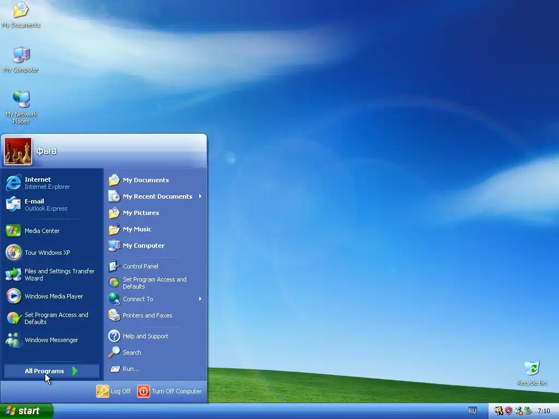The width and height of the screenshot is (559, 419).
Task: Click the user name фыв
Action: (46, 151)
